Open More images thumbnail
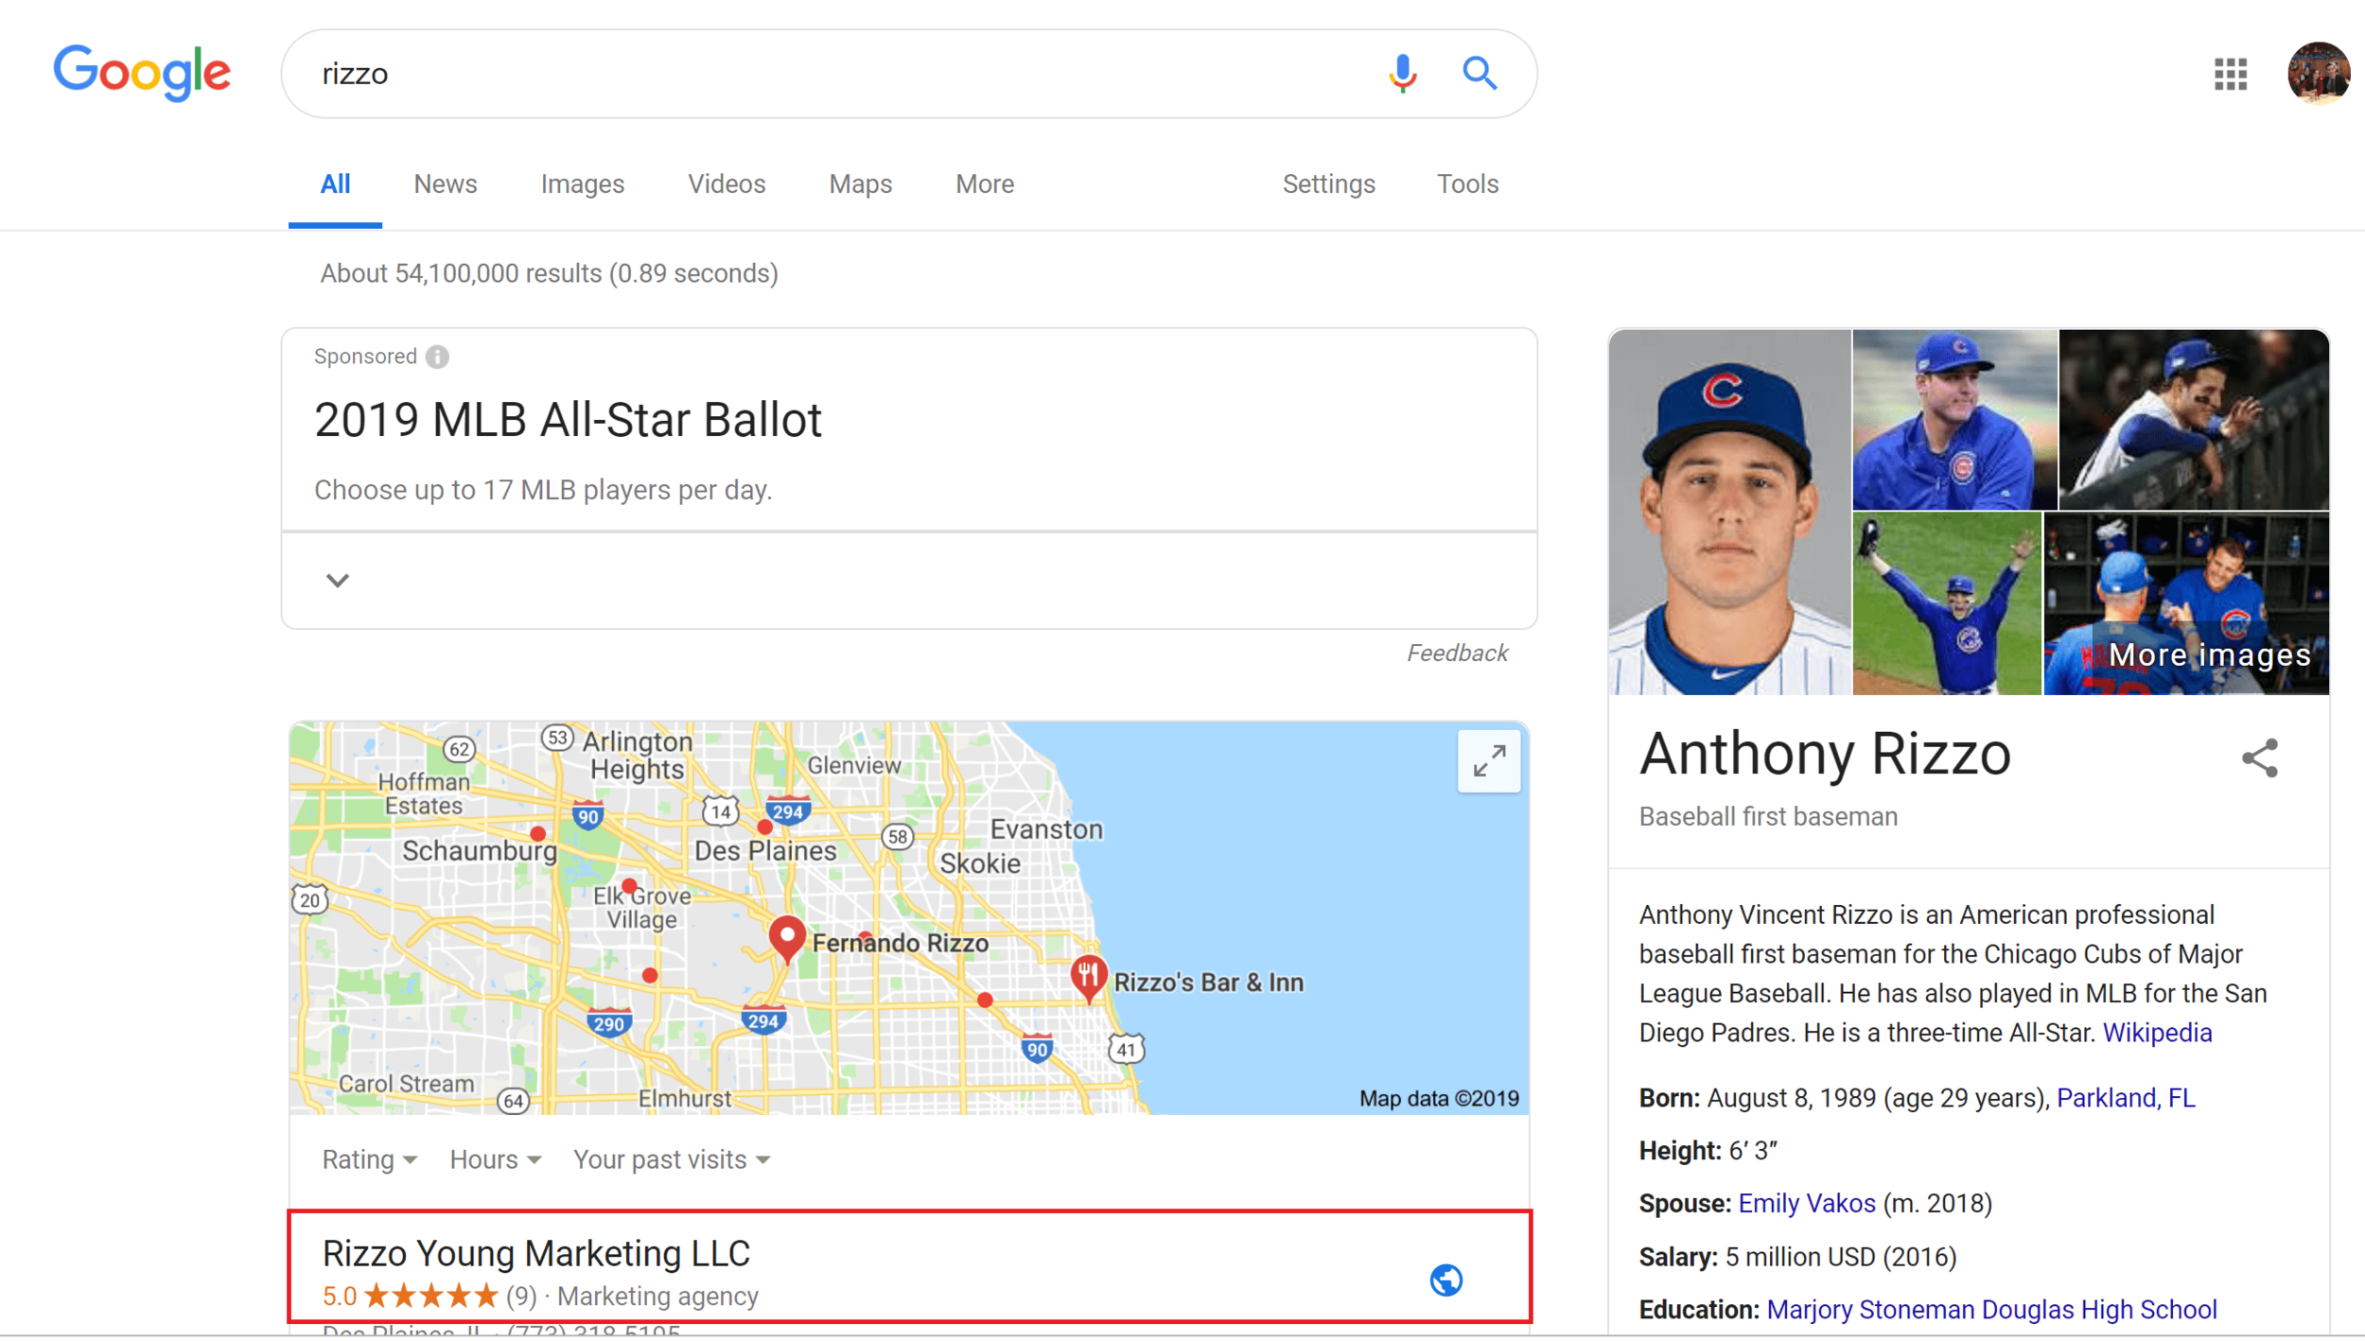The height and width of the screenshot is (1341, 2365). (x=2185, y=603)
